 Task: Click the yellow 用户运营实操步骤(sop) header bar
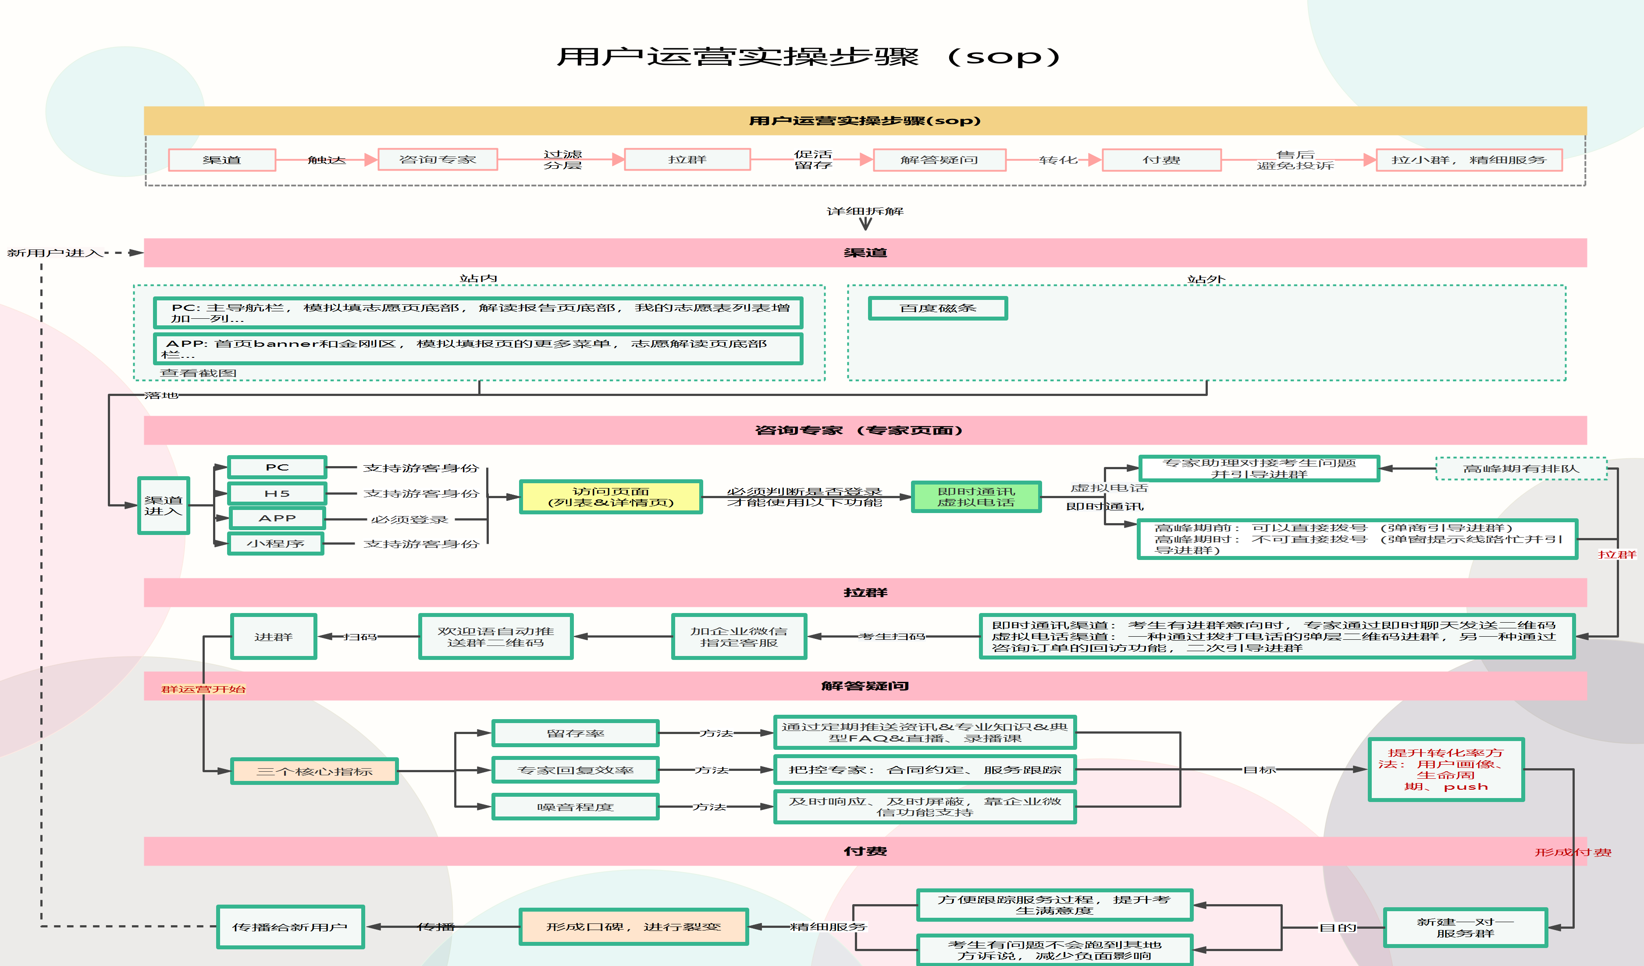[865, 121]
